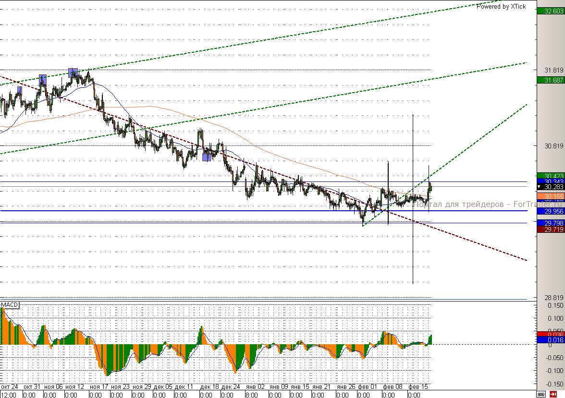Viewport: 565px width, 398px height.
Task: Click the blue square marker near окт 31 peak
Action: (x=42, y=79)
